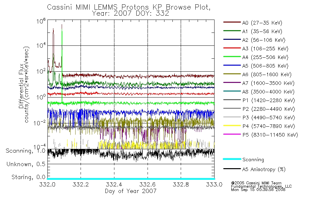Click the 332.2 x-axis tick label
This screenshot has height=199, width=315.
(x=81, y=184)
